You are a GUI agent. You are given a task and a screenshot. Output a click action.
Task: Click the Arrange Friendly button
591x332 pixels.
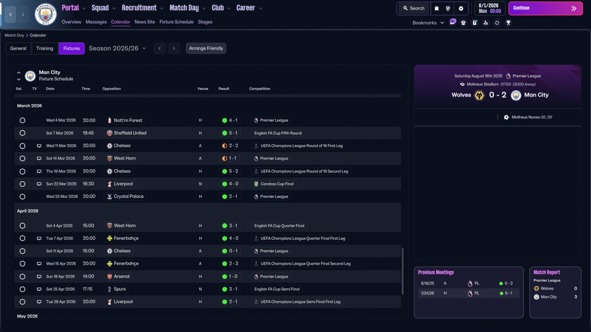click(206, 48)
